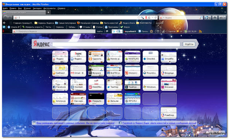Open the calendar reminder link at the bottom
229x139 pixels.
pyautogui.click(x=75, y=123)
